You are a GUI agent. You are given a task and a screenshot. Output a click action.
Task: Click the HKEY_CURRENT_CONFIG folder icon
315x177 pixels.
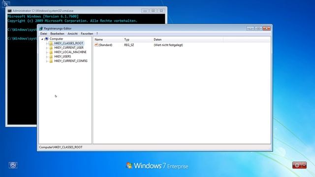tap(51, 61)
